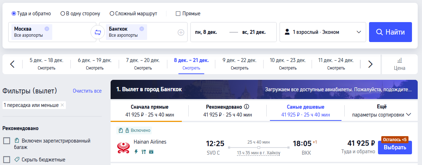This screenshot has width=422, height=165.
Task: Tick 'Включен зарегистрированный багаж' filter checkbox
Action: 6,141
